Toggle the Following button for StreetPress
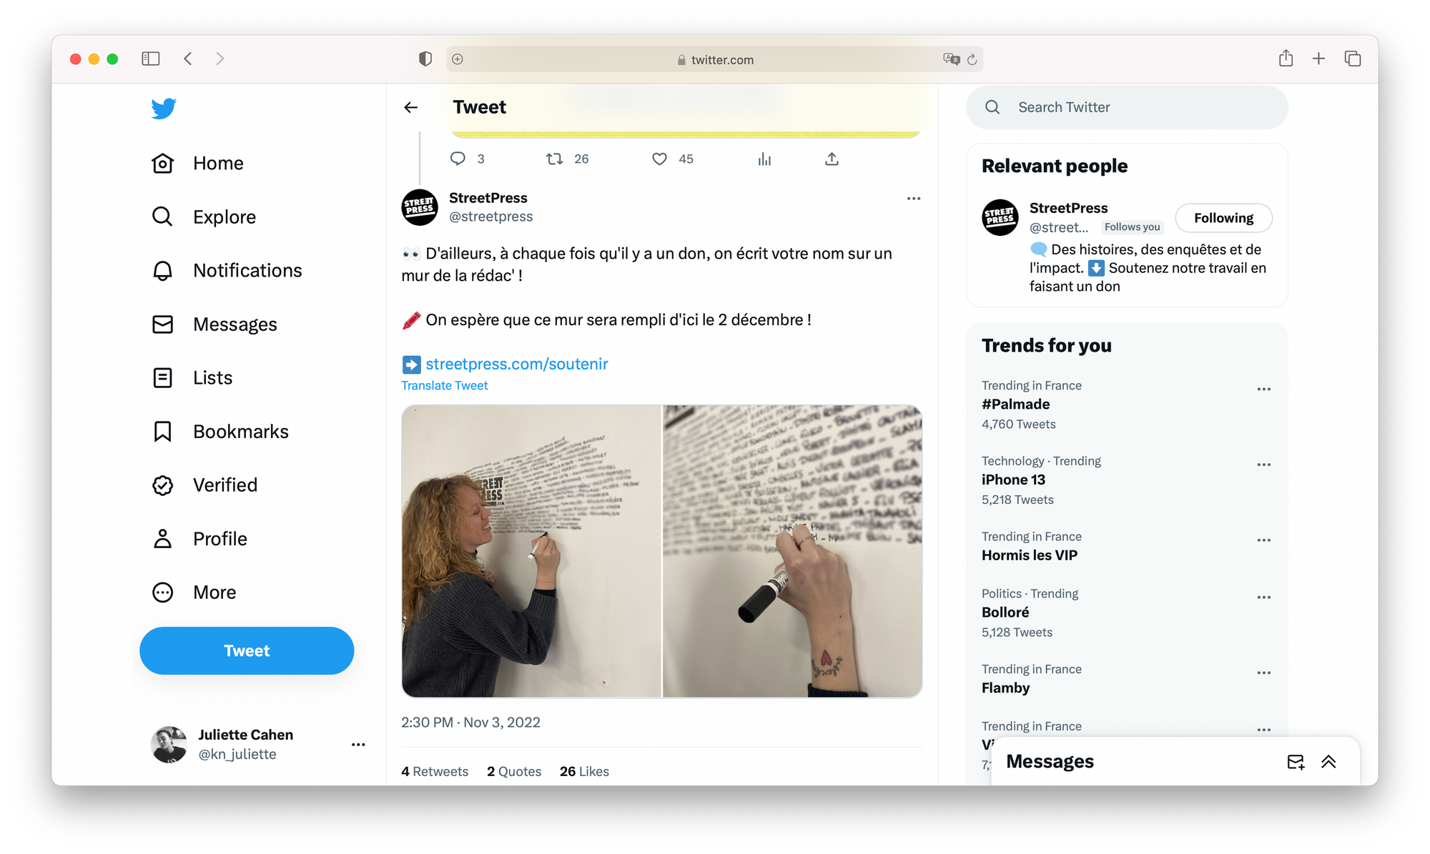Image resolution: width=1430 pixels, height=854 pixels. 1223,218
